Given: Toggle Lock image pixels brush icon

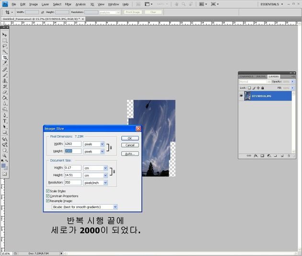Looking at the screenshot, I should 254,88.
